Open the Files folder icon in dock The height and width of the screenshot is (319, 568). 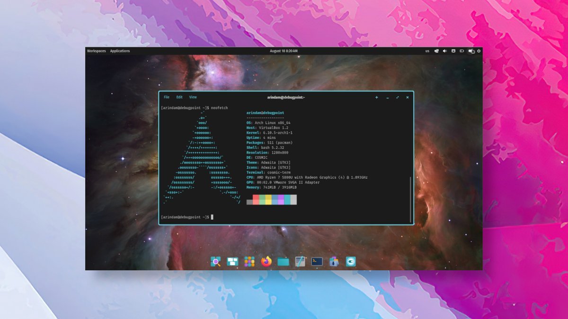click(x=283, y=261)
